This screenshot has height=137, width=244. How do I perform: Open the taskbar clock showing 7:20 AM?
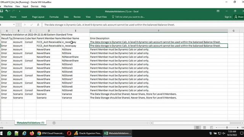[232, 133]
